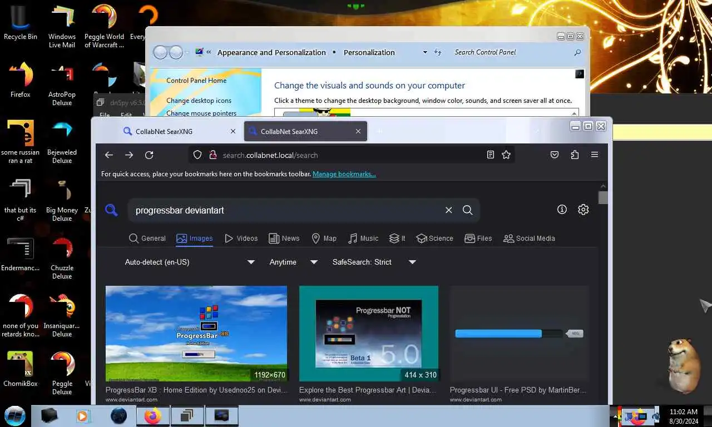Open the Progressbar UI Free PSD thumbnail
This screenshot has height=427, width=712.
click(520, 334)
